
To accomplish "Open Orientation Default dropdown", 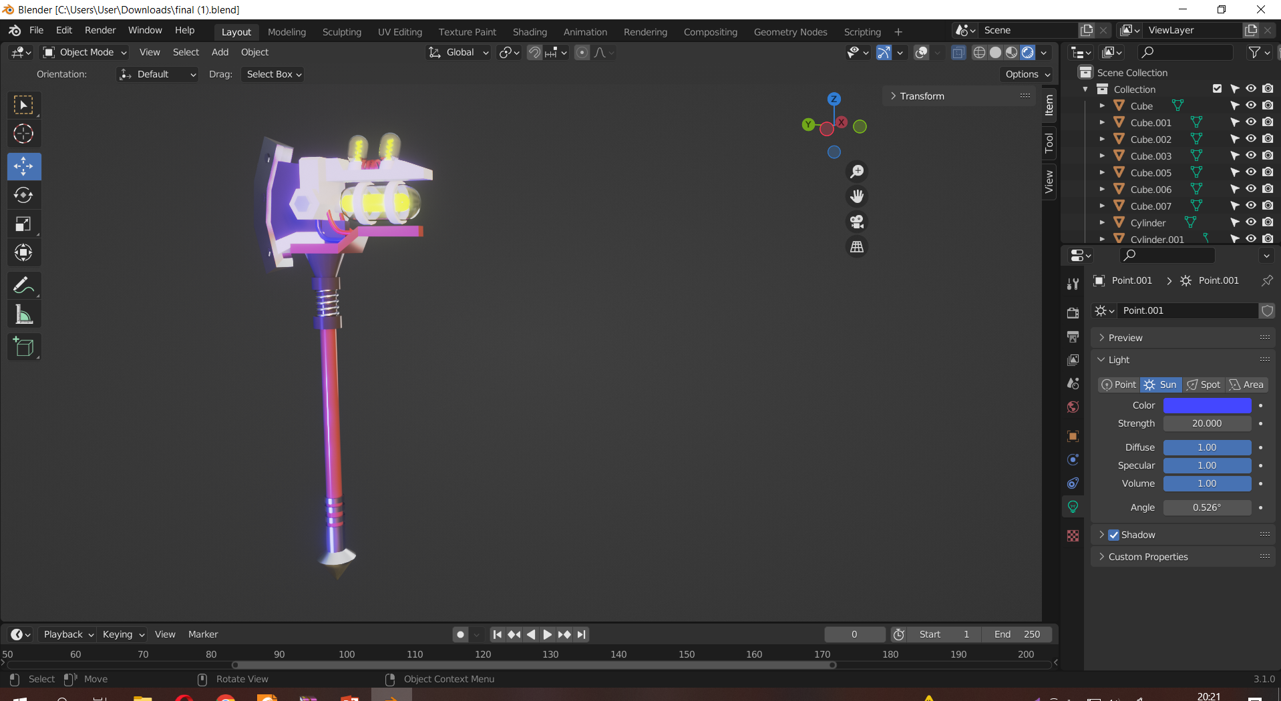I will (157, 74).
